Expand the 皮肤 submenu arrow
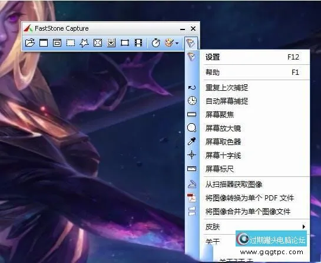 303,226
